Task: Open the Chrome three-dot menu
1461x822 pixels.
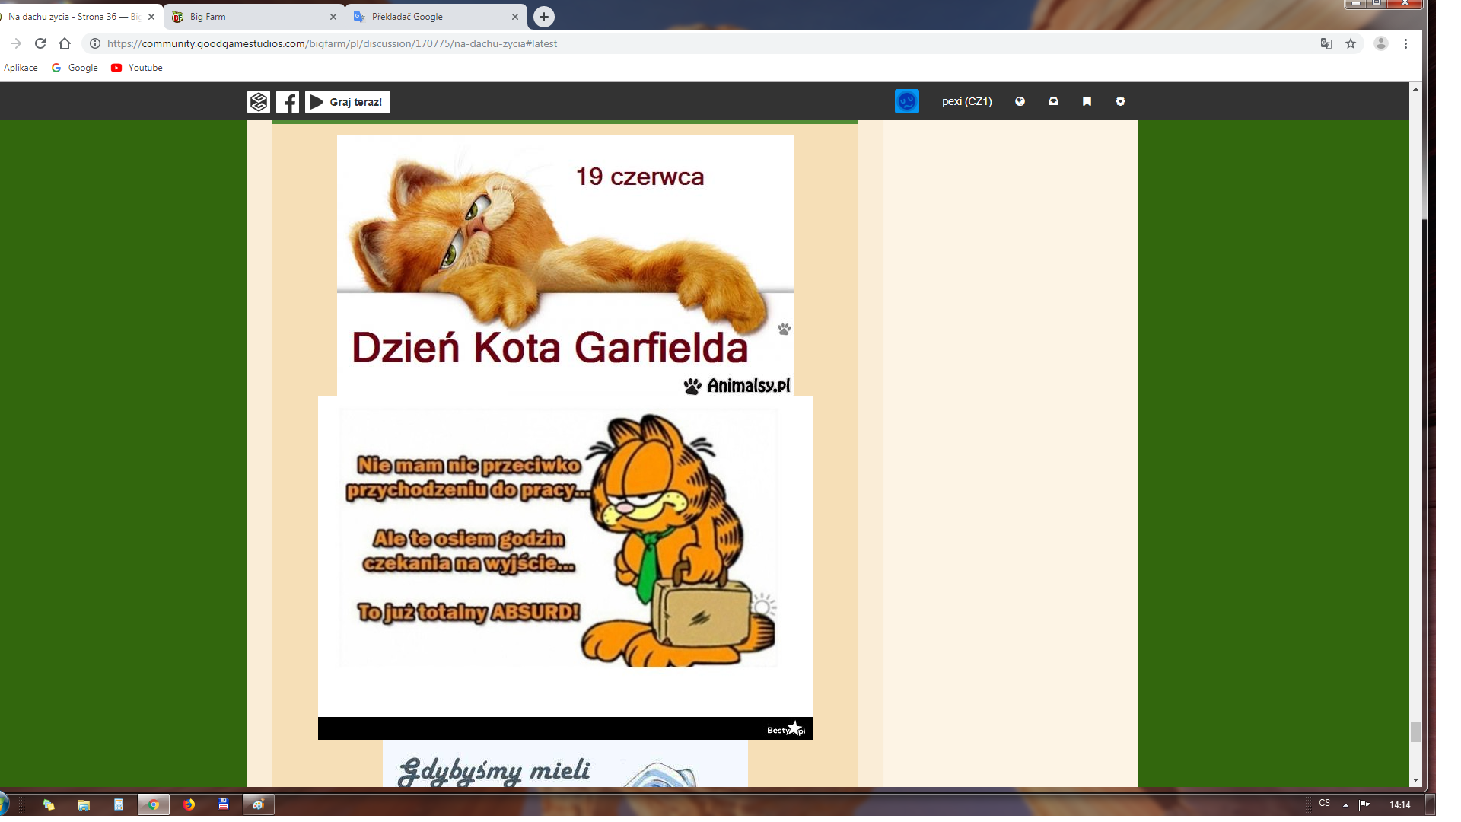Action: click(x=1405, y=43)
